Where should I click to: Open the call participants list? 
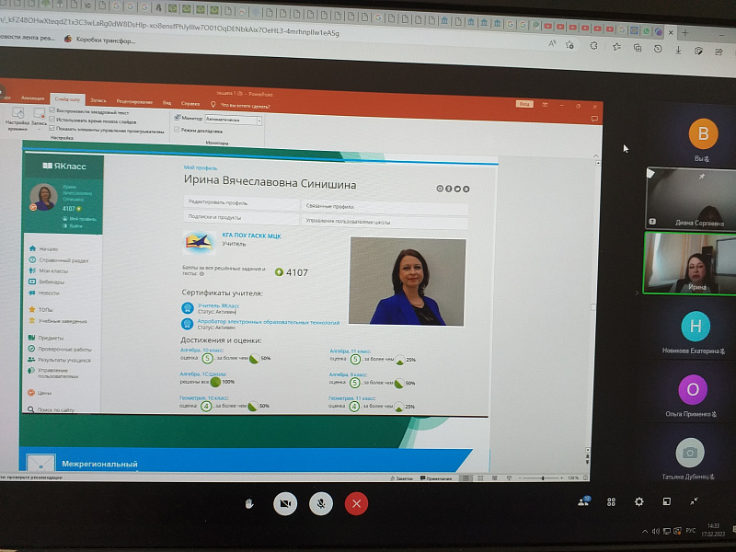tap(584, 501)
